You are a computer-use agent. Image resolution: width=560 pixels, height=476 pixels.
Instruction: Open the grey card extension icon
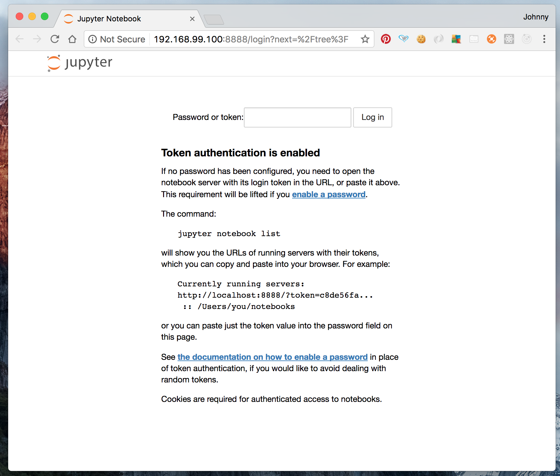pos(474,39)
